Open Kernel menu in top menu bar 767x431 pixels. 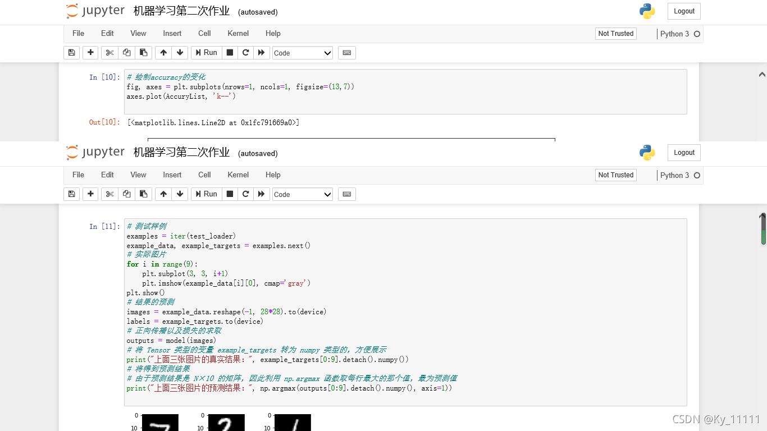[238, 34]
